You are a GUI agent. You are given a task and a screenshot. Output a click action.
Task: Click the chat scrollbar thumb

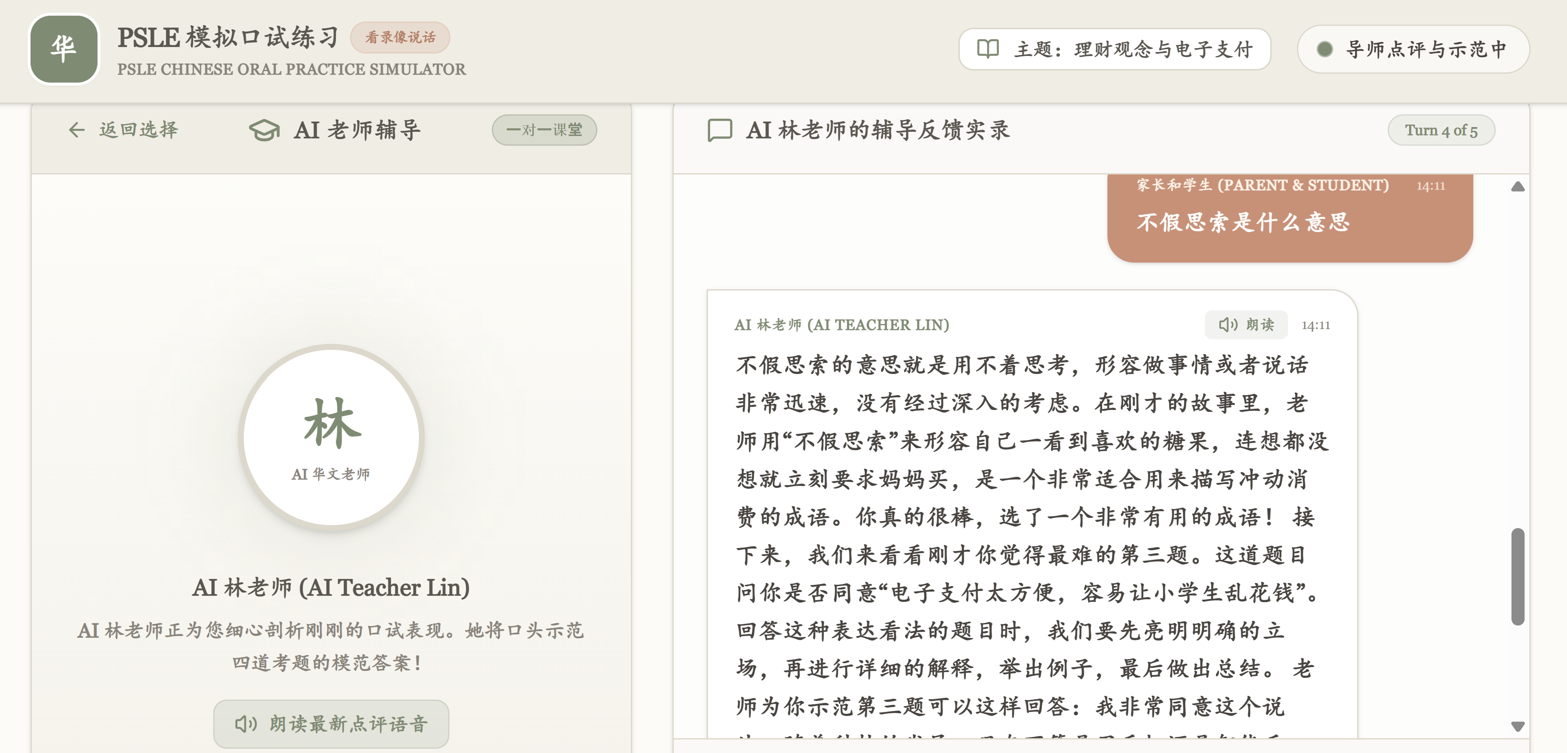(1517, 576)
